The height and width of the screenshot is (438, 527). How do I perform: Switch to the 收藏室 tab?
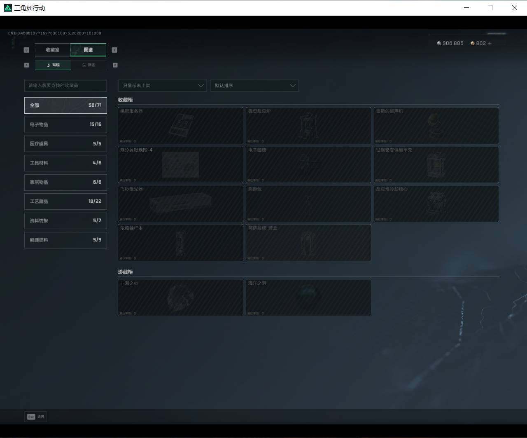53,50
